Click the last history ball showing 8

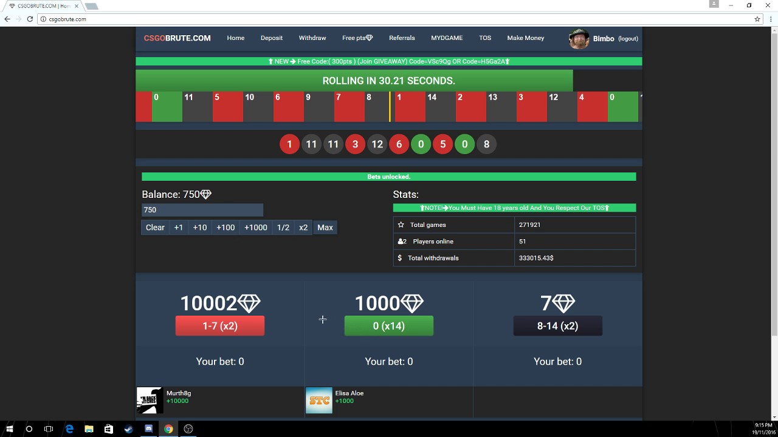click(486, 144)
